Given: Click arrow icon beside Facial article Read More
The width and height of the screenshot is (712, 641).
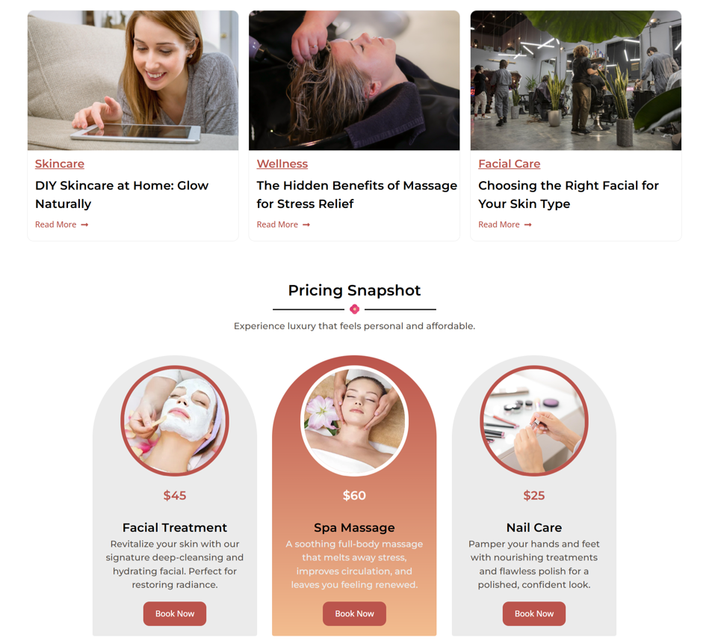Looking at the screenshot, I should pos(527,224).
